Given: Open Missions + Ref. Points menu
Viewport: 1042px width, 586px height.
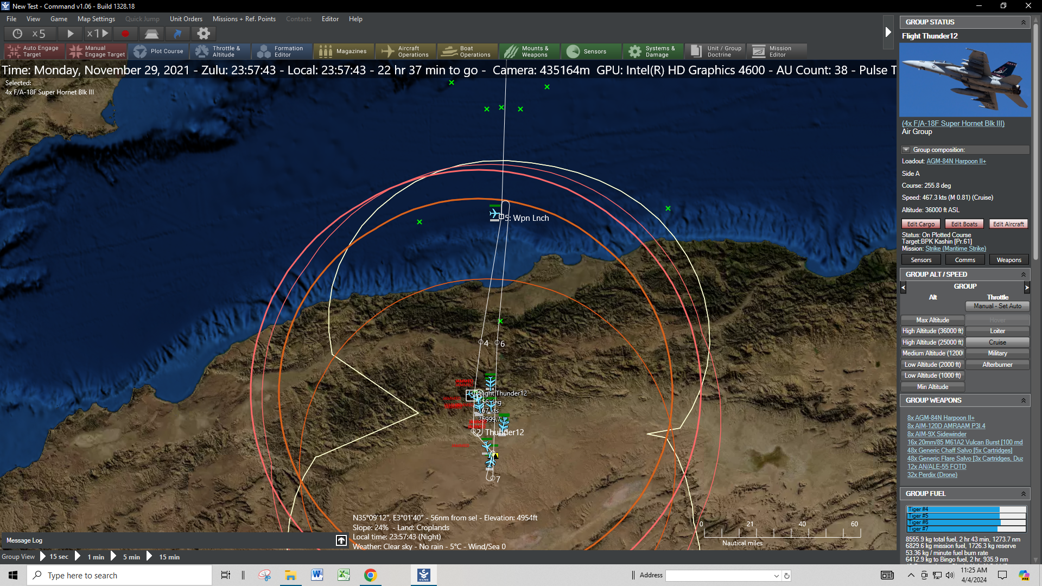Looking at the screenshot, I should (244, 19).
